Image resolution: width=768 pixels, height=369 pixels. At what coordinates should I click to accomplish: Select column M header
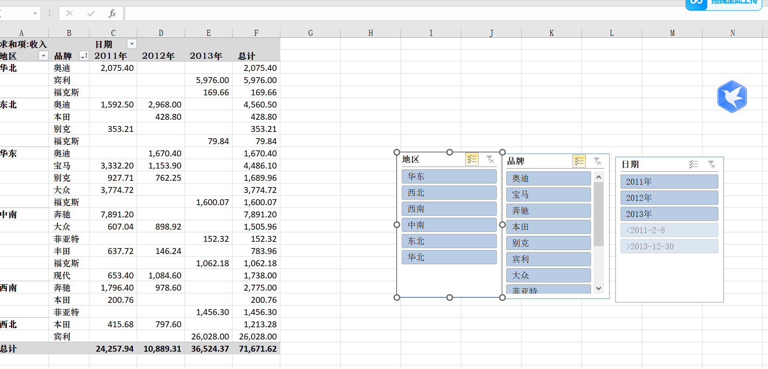672,33
